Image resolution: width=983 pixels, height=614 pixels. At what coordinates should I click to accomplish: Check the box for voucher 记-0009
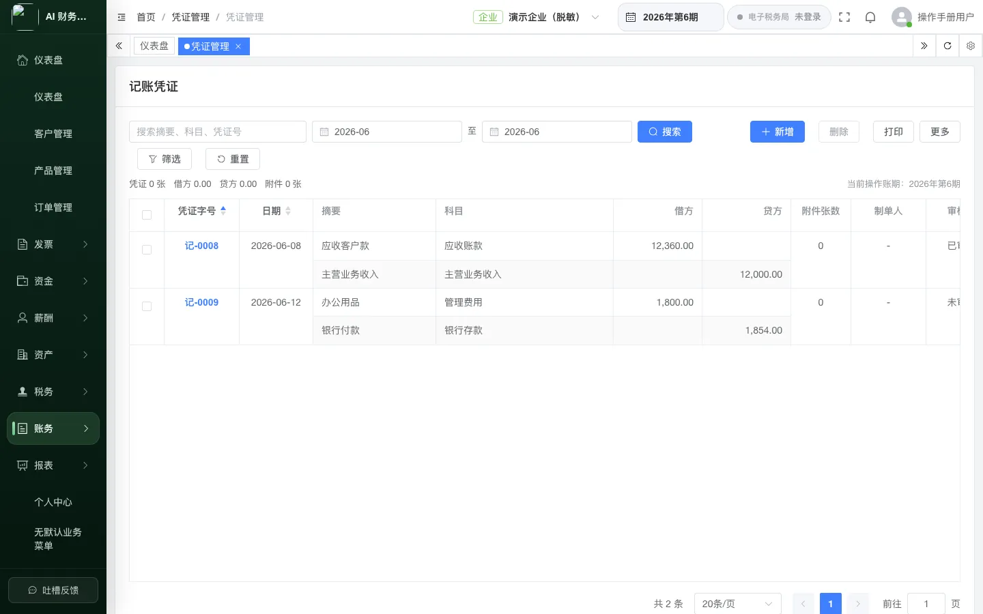click(147, 306)
